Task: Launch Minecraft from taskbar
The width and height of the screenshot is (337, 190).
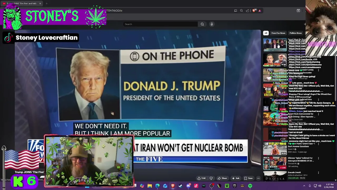Action: coord(227,186)
